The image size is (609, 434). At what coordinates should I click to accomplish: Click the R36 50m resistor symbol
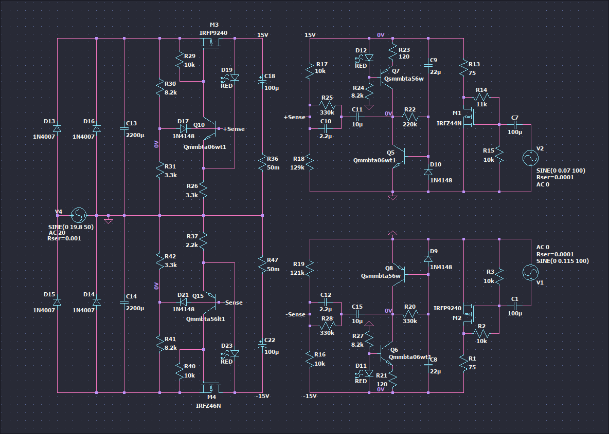pos(262,162)
